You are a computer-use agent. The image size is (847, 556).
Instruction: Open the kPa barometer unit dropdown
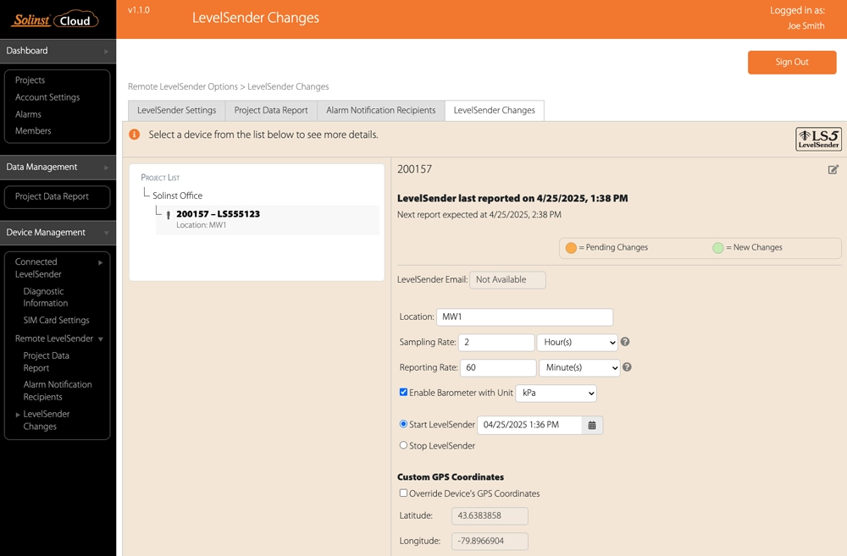click(x=556, y=393)
